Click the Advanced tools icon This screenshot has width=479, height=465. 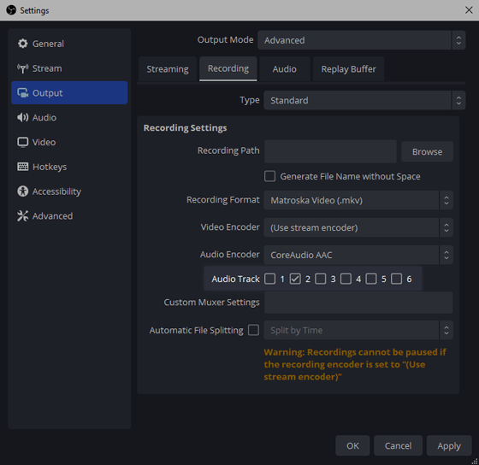coord(22,216)
